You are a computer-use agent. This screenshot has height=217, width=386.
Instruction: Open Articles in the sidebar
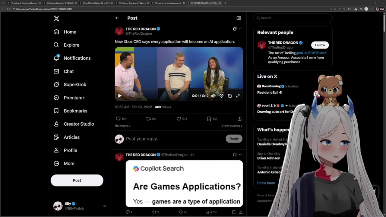click(66, 137)
